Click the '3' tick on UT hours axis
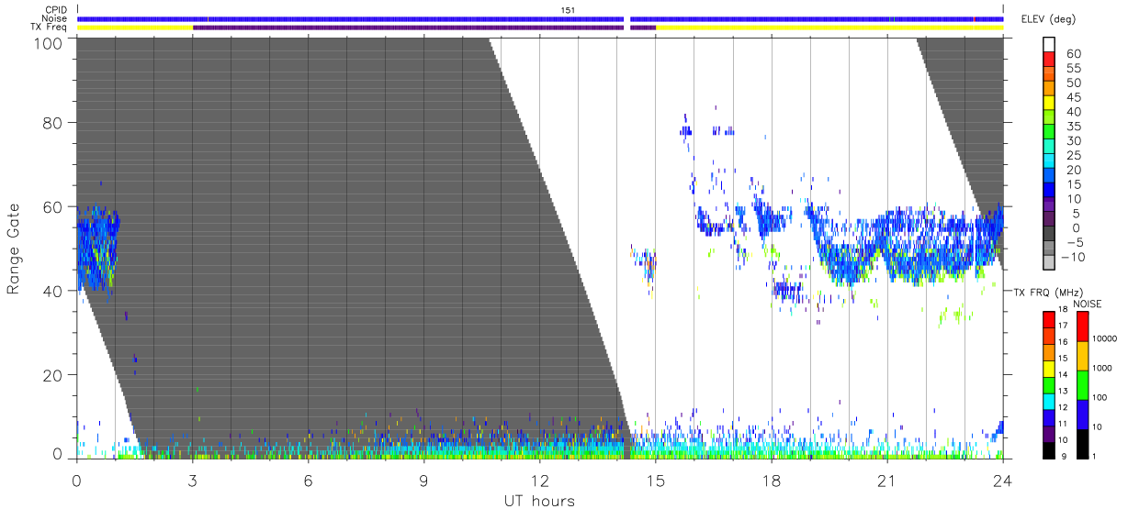This screenshot has height=520, width=1128. point(192,480)
